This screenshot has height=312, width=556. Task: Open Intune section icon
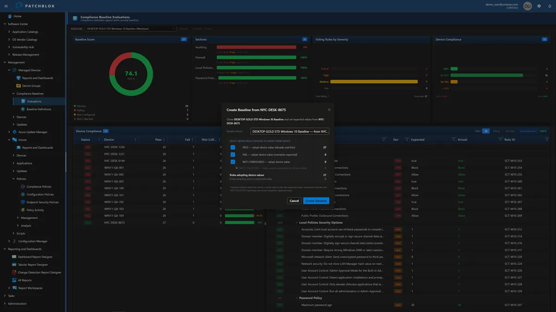[x=14, y=140]
